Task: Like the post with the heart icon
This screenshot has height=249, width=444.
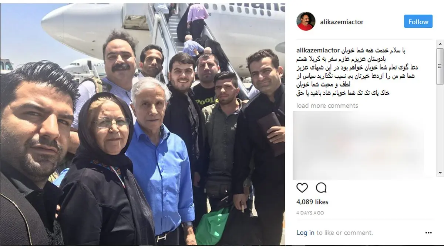Action: pyautogui.click(x=302, y=188)
